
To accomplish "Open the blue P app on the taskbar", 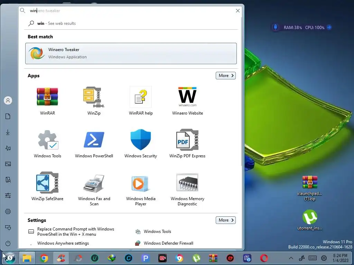I will click(146, 258).
